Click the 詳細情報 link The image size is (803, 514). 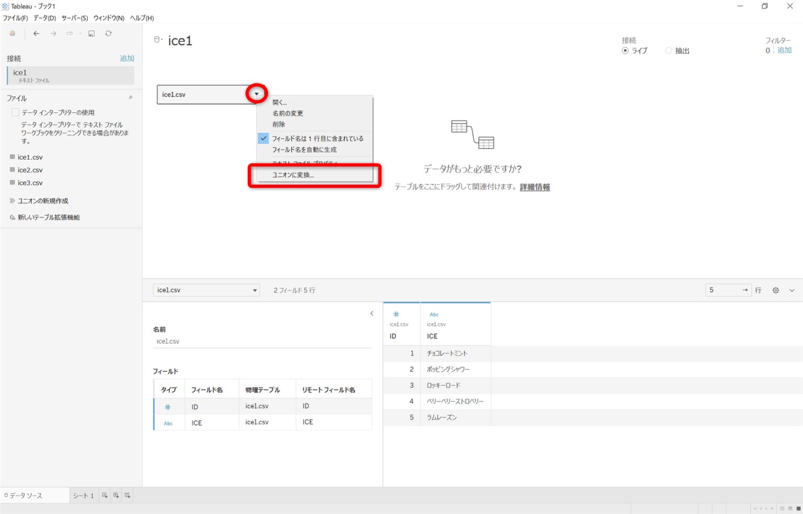point(534,187)
